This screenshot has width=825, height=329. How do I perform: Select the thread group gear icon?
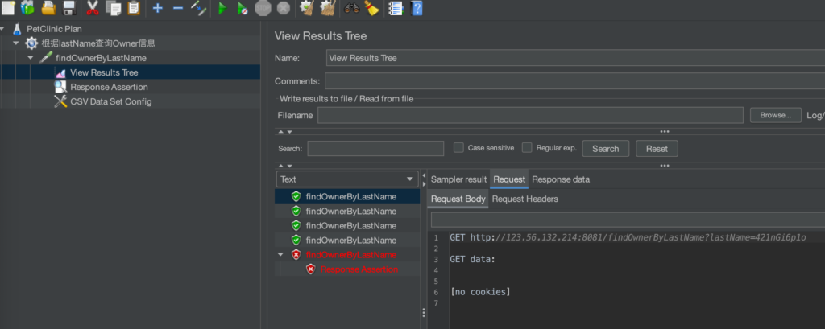[x=31, y=43]
